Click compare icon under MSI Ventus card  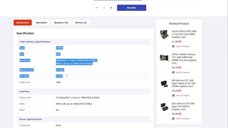(173, 96)
